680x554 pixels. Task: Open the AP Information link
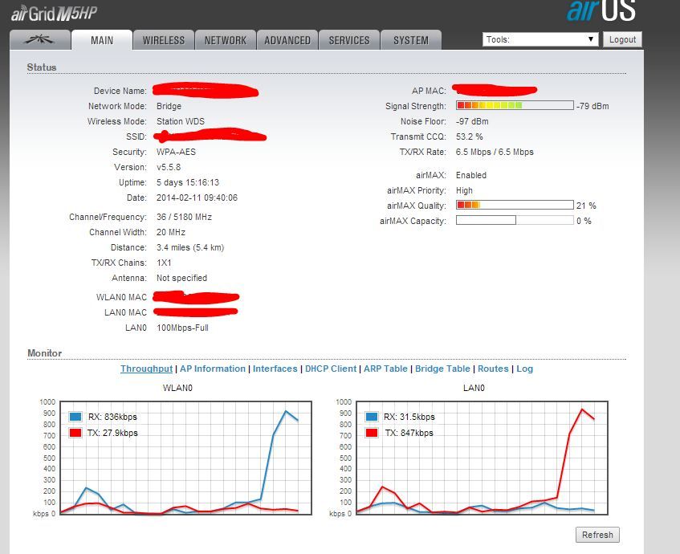pyautogui.click(x=213, y=369)
